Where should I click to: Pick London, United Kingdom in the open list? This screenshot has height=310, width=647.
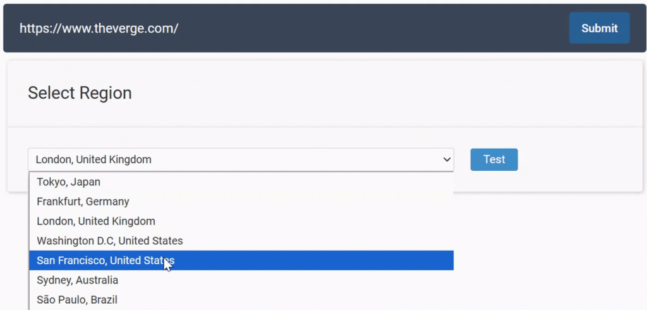(x=96, y=221)
